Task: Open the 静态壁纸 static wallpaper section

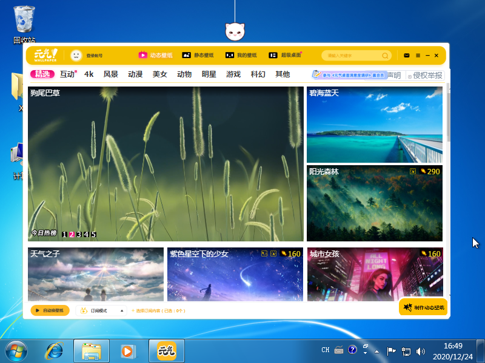Action: (199, 55)
